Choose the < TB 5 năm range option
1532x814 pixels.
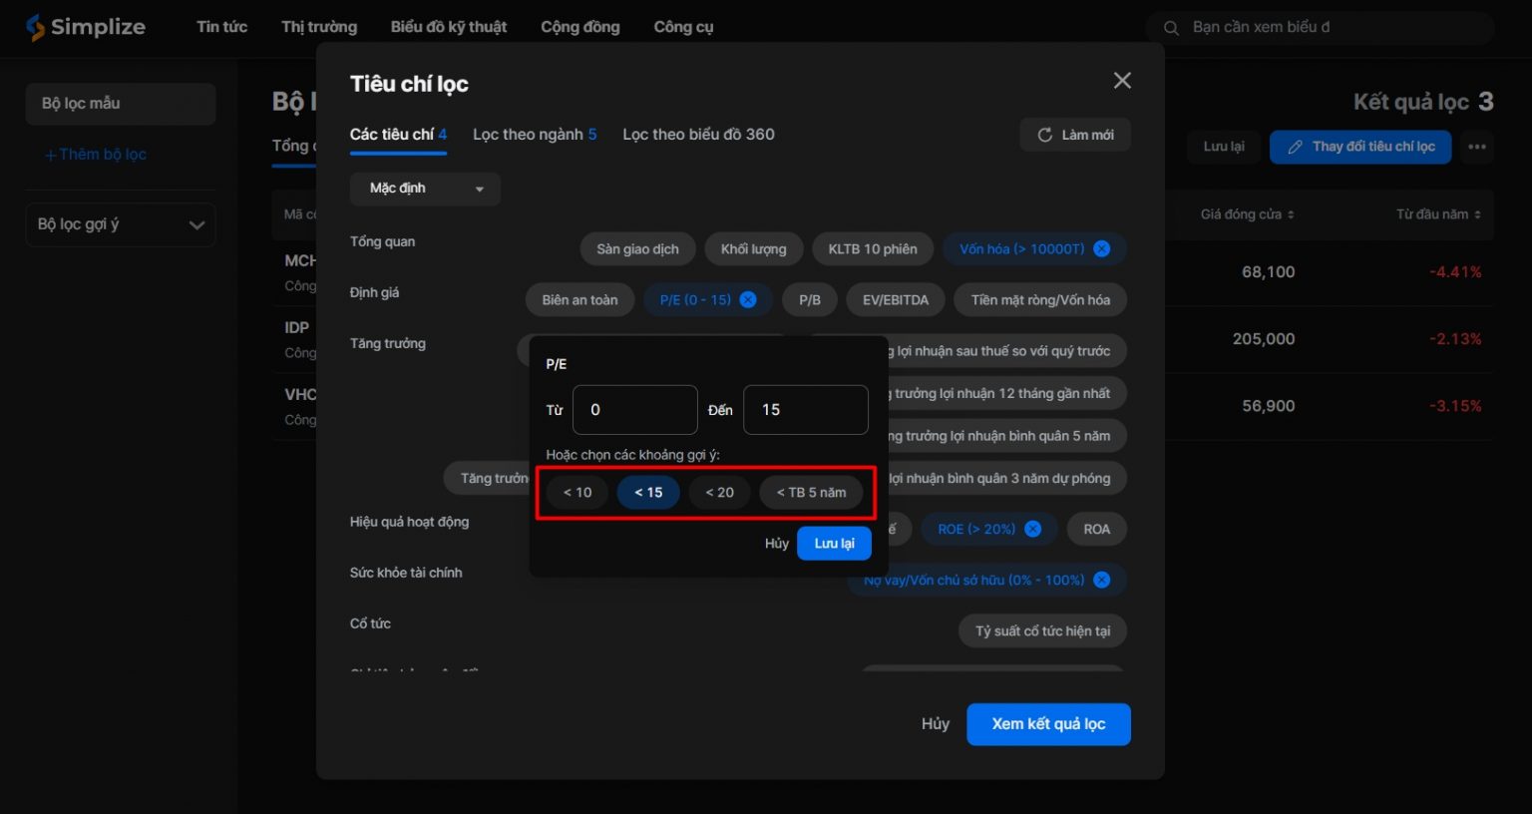point(811,493)
